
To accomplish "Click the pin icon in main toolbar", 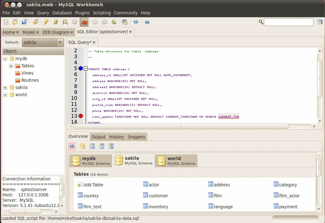I will (x=147, y=22).
